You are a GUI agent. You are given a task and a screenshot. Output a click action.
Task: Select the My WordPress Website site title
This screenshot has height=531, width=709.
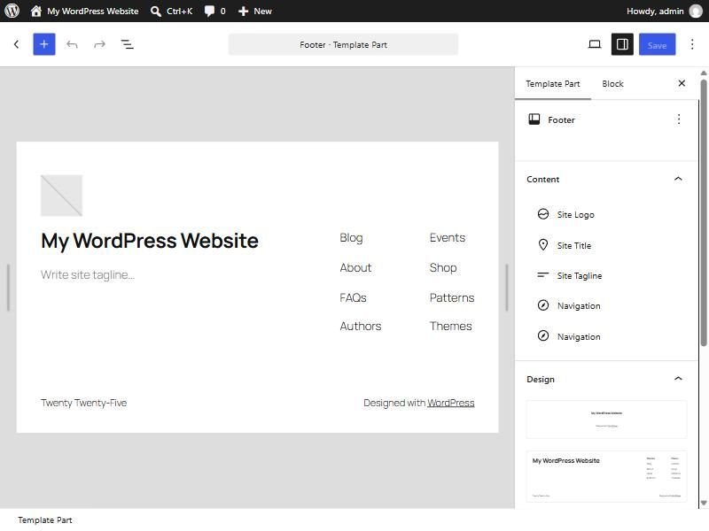point(150,241)
